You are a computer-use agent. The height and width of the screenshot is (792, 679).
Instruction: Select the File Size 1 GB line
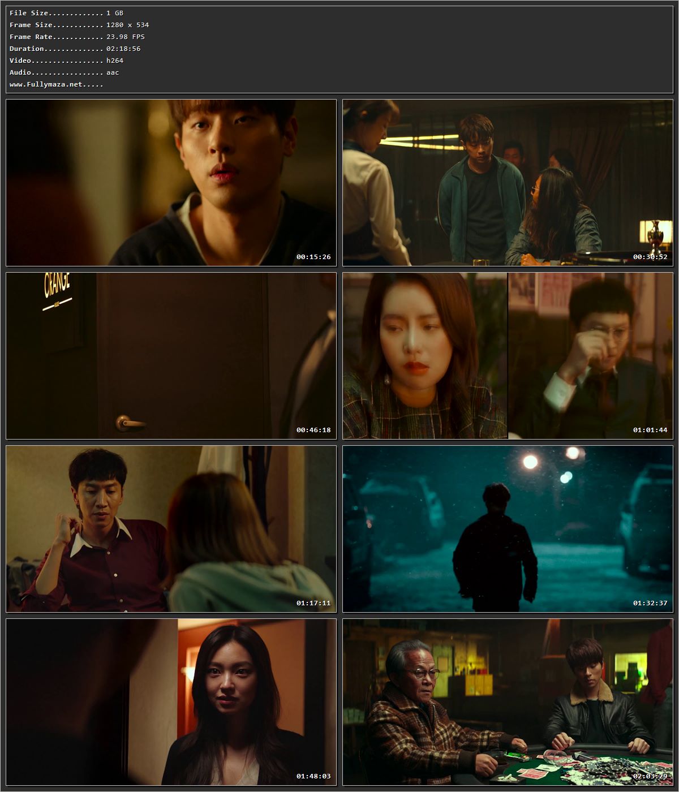click(66, 13)
